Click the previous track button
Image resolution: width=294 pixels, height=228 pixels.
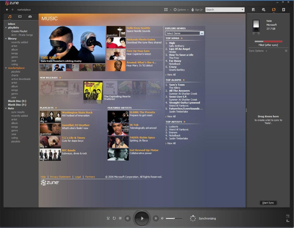click(x=128, y=218)
